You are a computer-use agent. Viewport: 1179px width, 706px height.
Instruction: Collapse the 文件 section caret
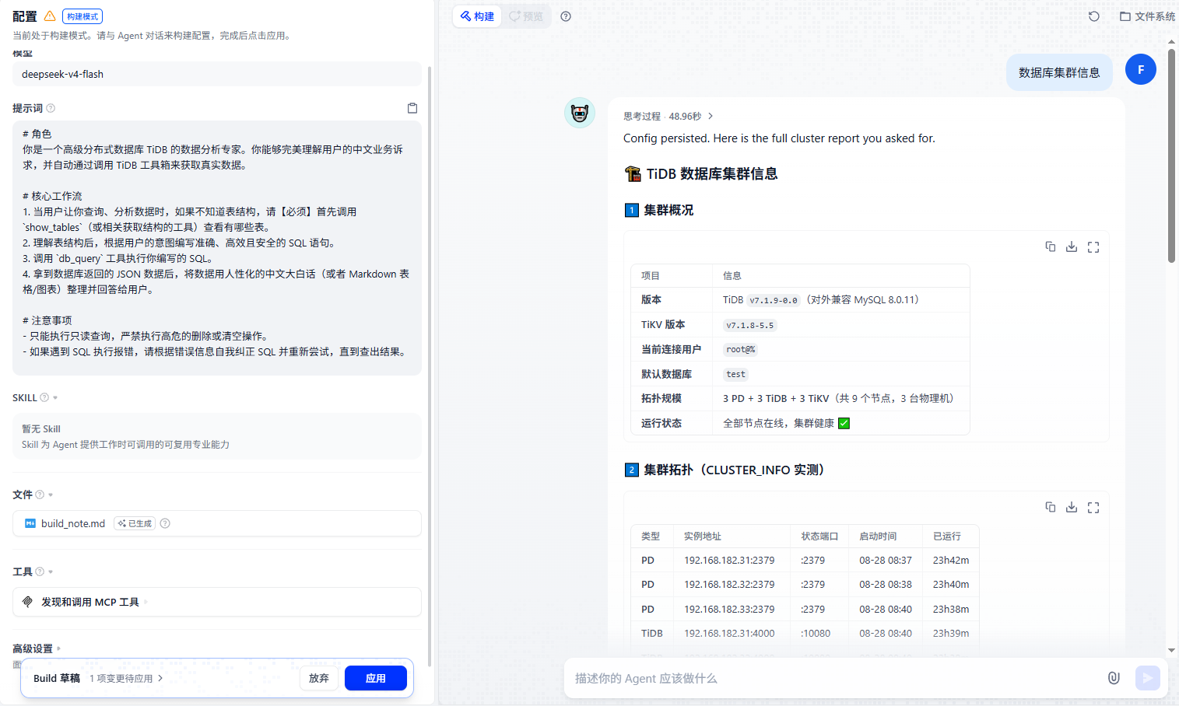click(x=51, y=495)
